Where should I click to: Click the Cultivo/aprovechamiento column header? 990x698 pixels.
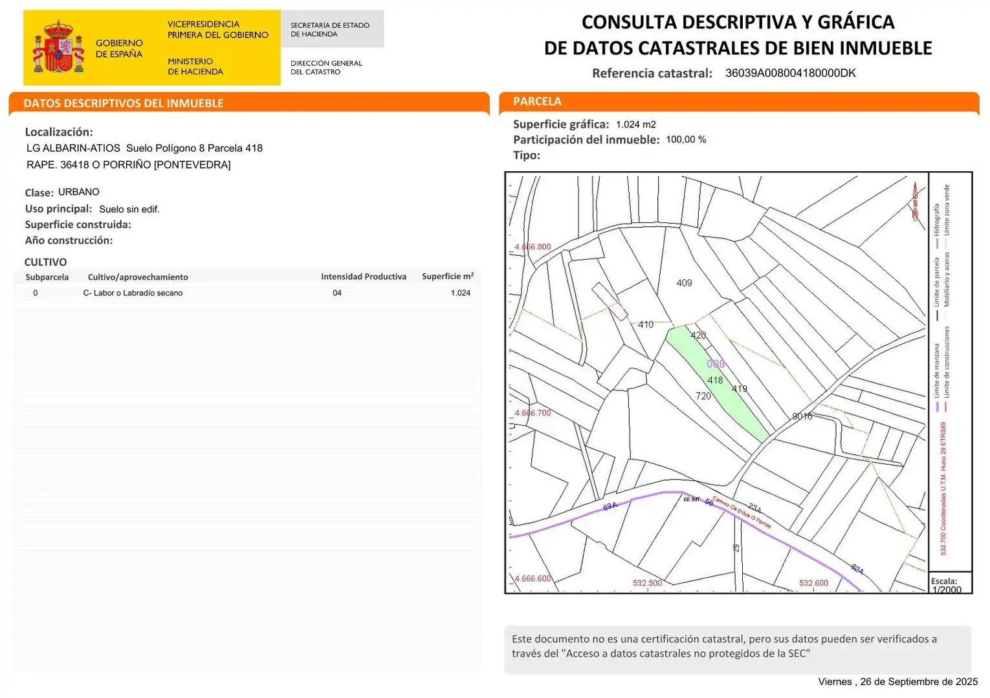[138, 277]
